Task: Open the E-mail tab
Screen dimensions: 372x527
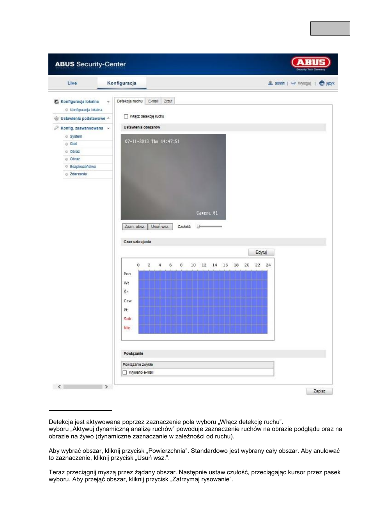Action: (153, 101)
